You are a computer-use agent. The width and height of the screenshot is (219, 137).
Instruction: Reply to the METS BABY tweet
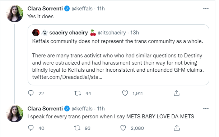coord(31,128)
